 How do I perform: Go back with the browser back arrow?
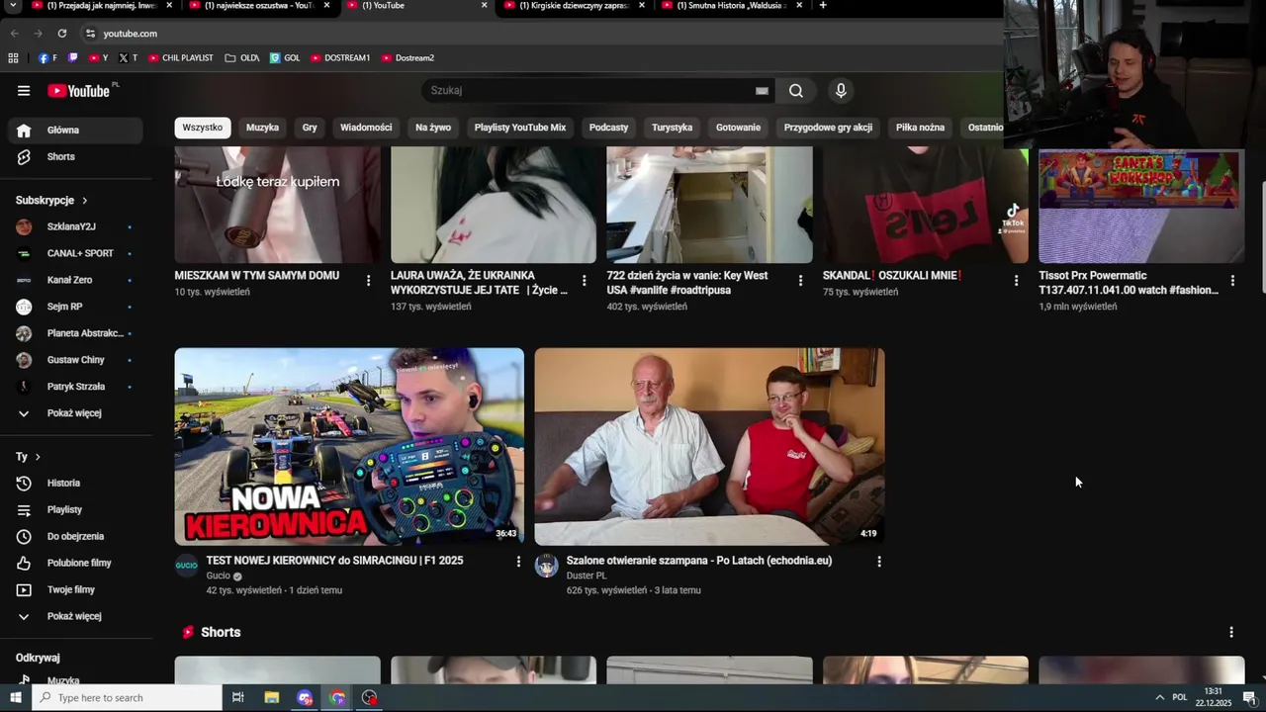(14, 34)
